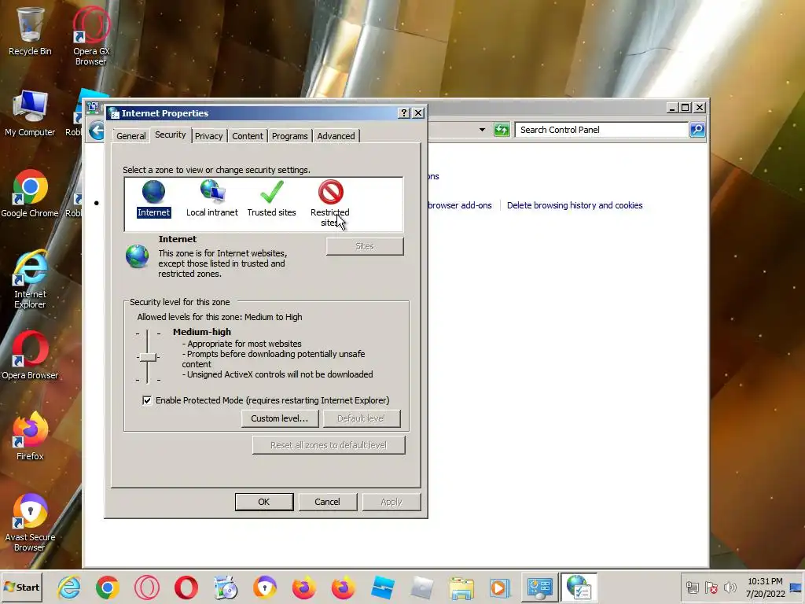Open My Computer desktop icon

click(30, 113)
